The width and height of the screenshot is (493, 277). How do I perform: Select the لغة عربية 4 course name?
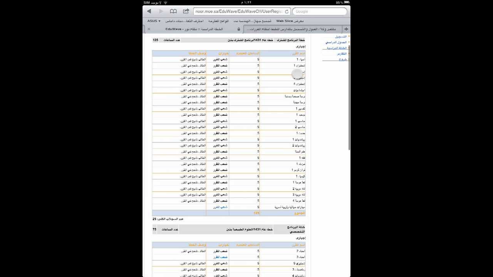click(298, 201)
